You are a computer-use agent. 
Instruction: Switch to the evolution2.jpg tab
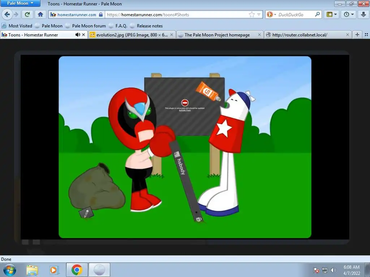(x=132, y=35)
